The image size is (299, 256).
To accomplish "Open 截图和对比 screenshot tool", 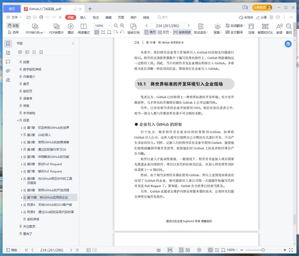I will click(x=265, y=29).
